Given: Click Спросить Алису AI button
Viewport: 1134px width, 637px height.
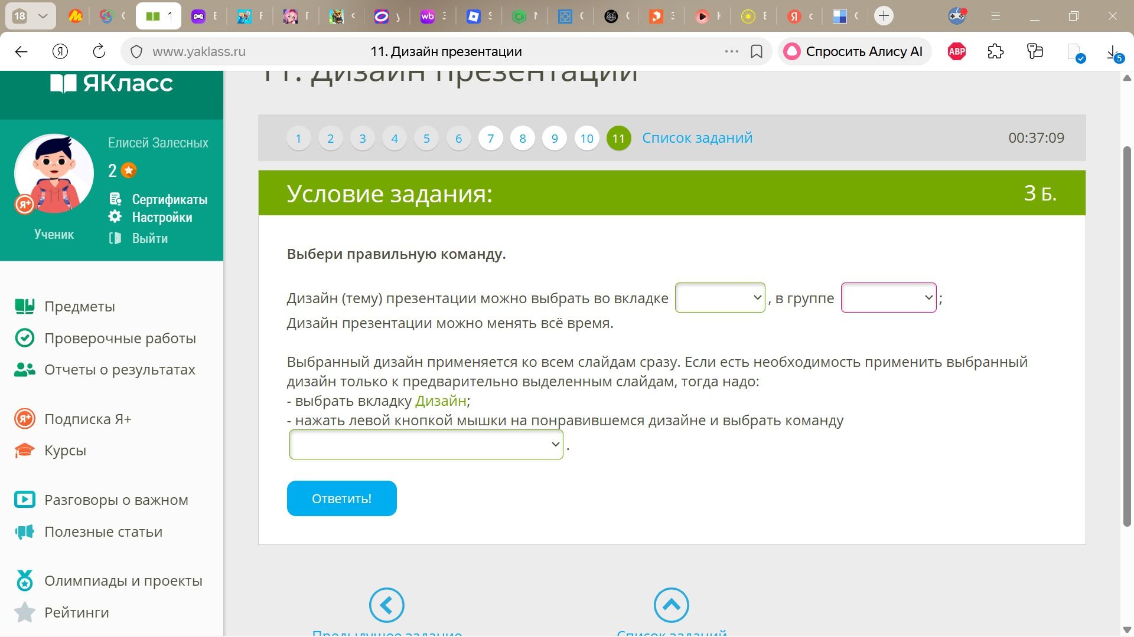Looking at the screenshot, I should tap(854, 51).
